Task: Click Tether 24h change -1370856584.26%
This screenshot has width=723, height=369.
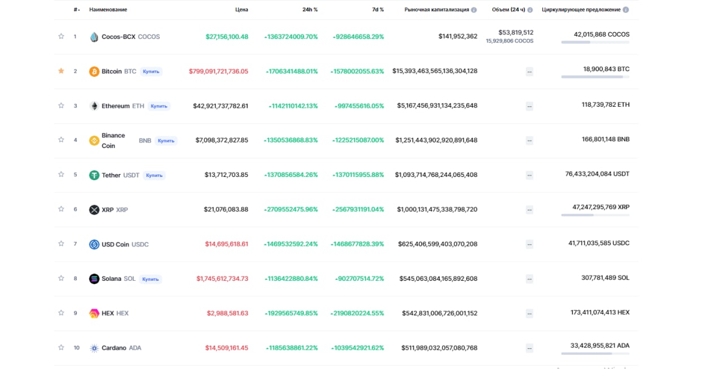Action: click(x=291, y=175)
